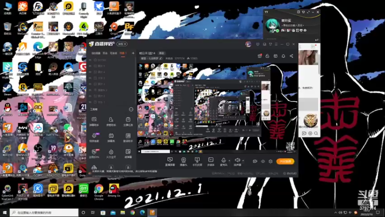Image resolution: width=385 pixels, height=217 pixels.
Task: Toggle visibility of the 图片 3 source
Action: pos(90,84)
